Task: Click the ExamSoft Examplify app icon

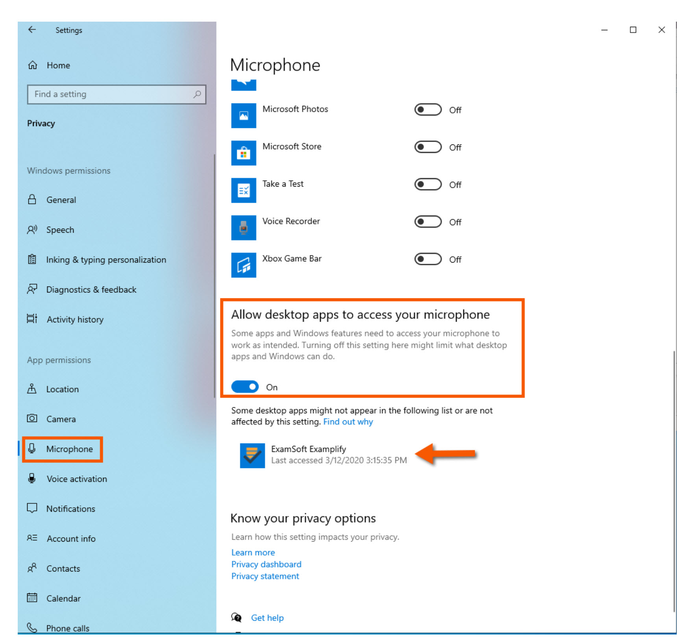Action: [x=252, y=455]
